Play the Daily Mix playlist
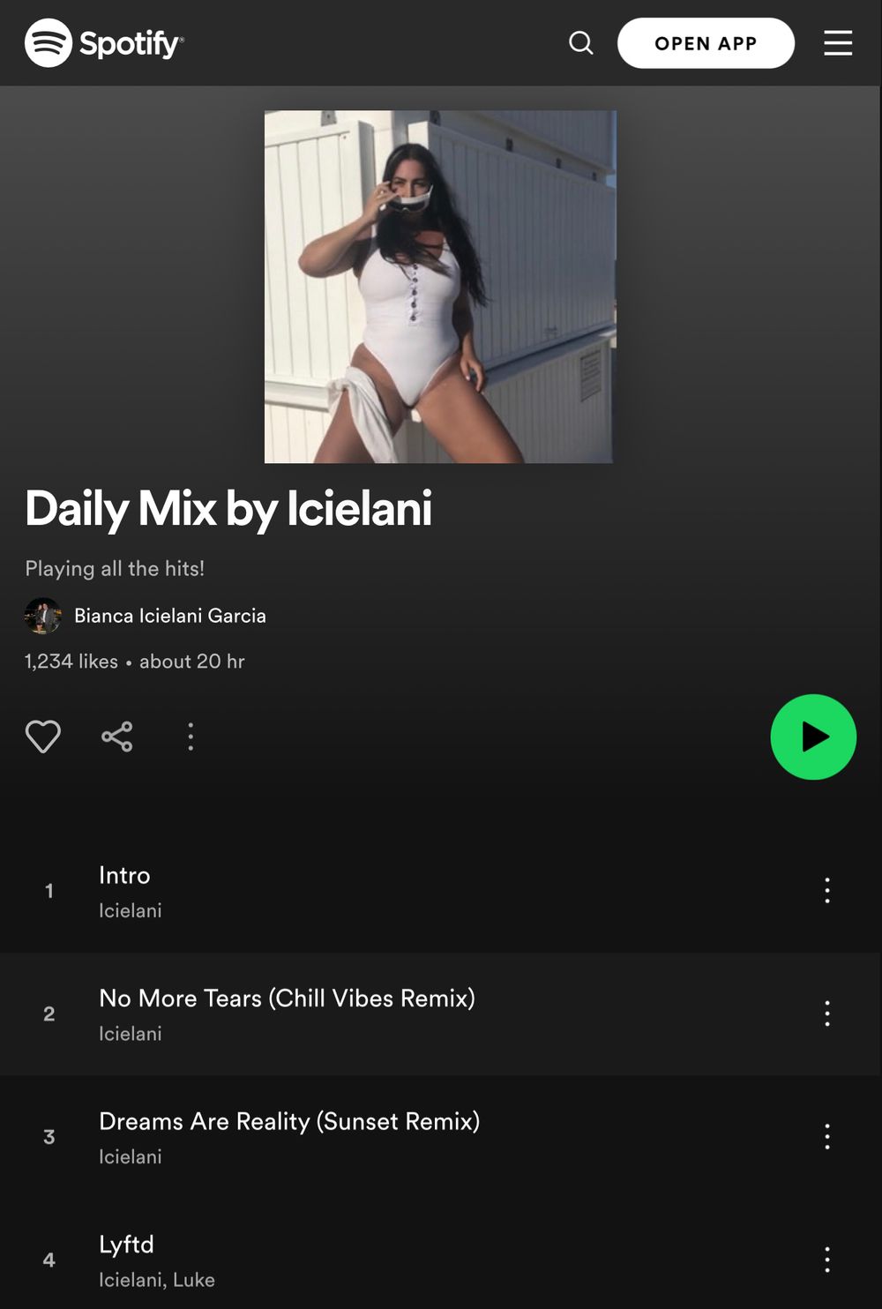Screen dimensions: 882x1309 [813, 737]
